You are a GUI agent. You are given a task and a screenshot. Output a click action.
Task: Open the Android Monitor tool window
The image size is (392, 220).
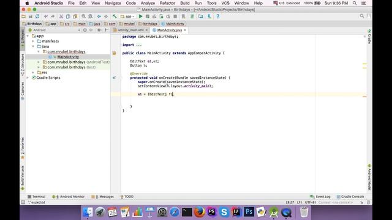point(68,197)
